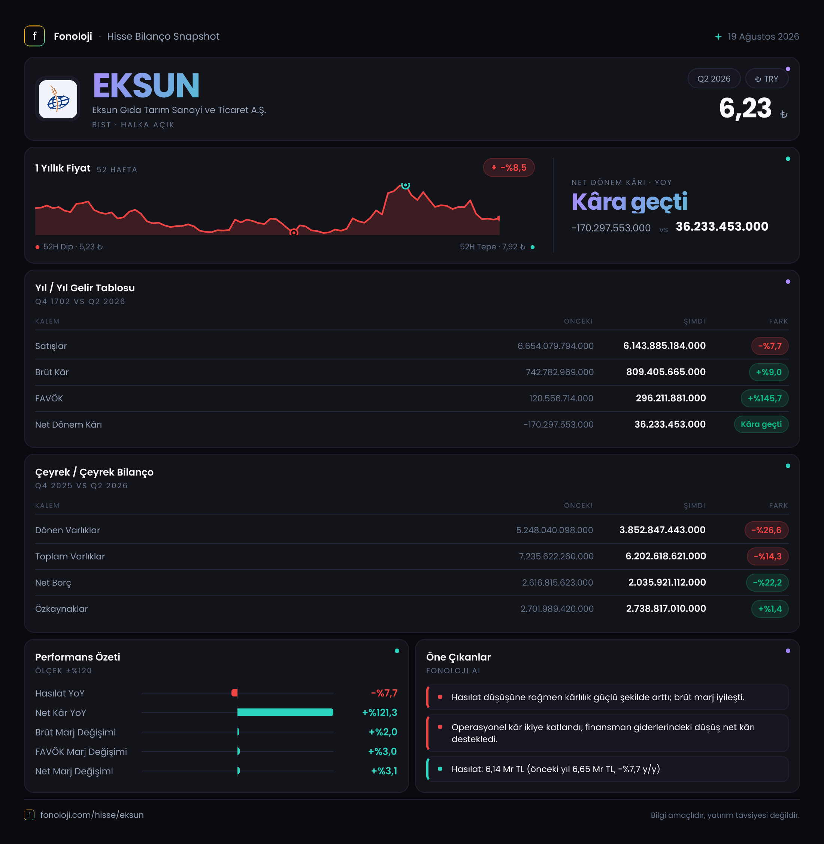Click the 52-week peak marker on price chart

(405, 185)
